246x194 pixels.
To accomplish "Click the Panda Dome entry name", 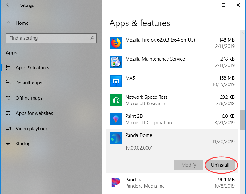I will [139, 135].
